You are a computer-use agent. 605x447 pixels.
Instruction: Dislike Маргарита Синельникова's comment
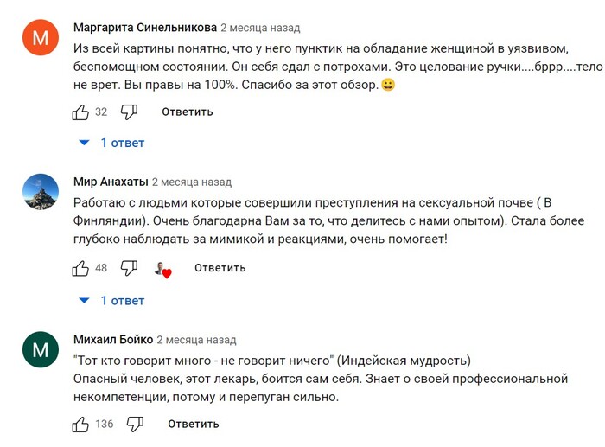pos(129,112)
